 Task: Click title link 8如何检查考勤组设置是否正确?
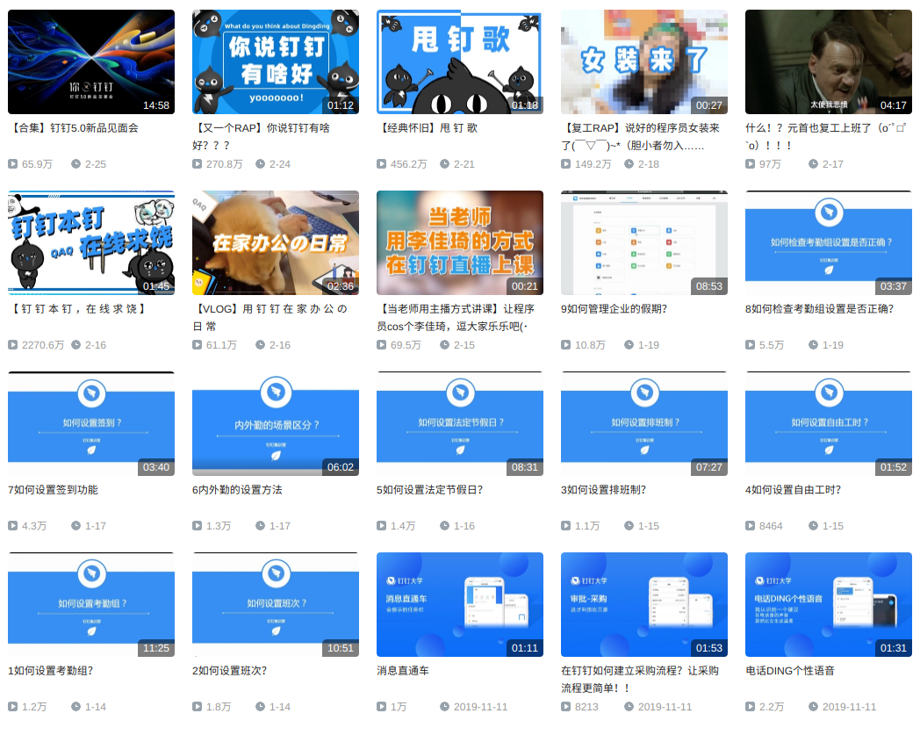coord(819,309)
